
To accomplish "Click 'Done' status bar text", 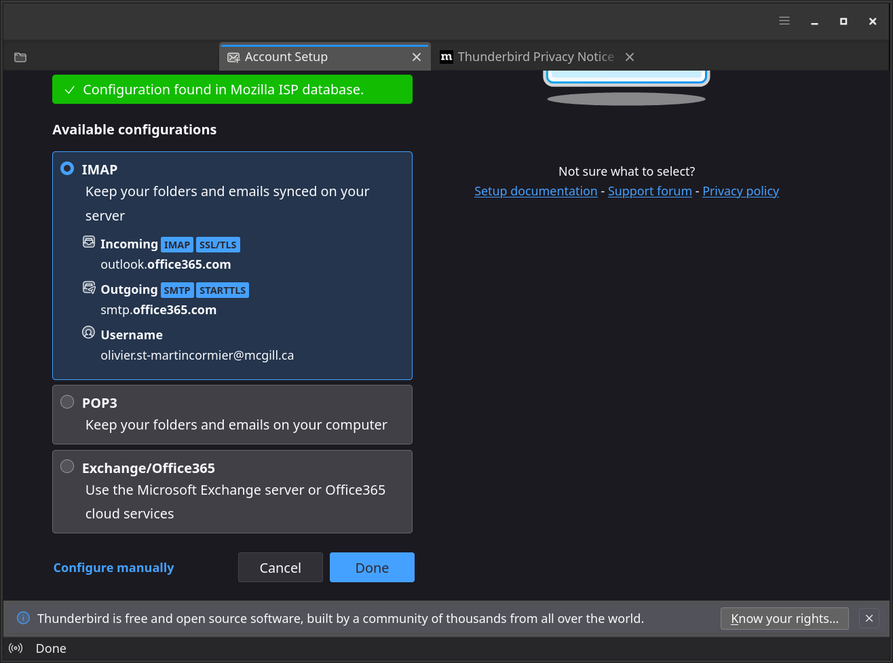I will (x=51, y=648).
